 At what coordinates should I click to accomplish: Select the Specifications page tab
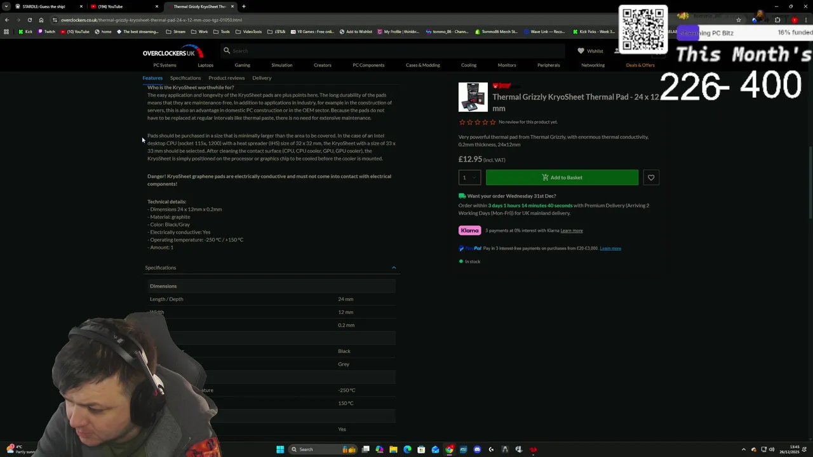(185, 78)
